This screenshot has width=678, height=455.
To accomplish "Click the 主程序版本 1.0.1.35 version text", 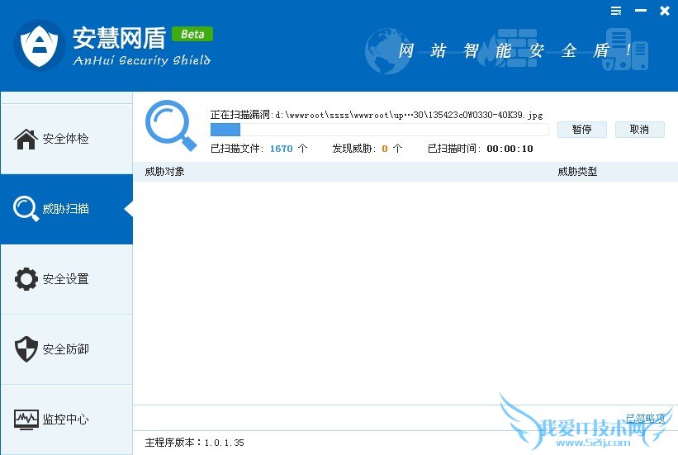I will [x=194, y=443].
